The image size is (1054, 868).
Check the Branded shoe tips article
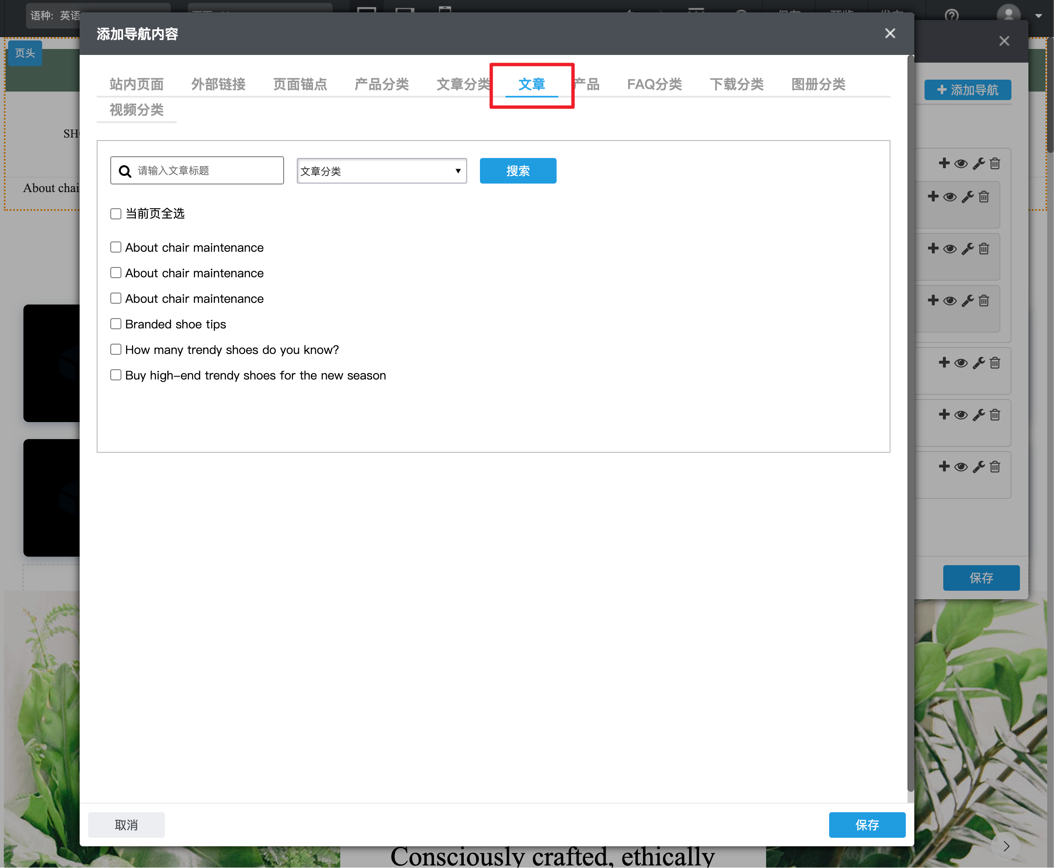pos(116,324)
